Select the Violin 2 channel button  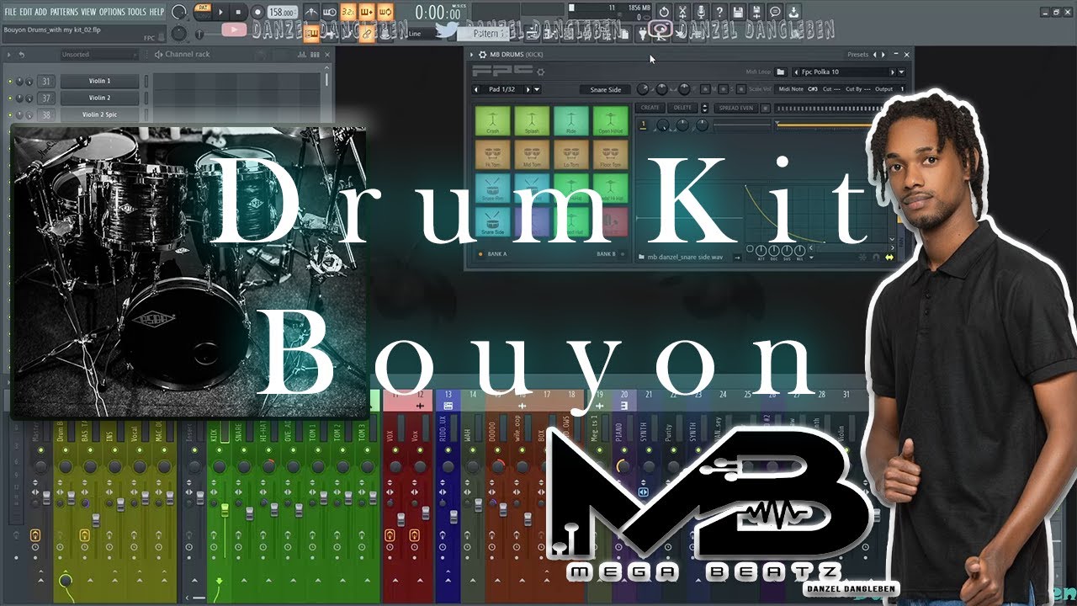click(x=99, y=98)
